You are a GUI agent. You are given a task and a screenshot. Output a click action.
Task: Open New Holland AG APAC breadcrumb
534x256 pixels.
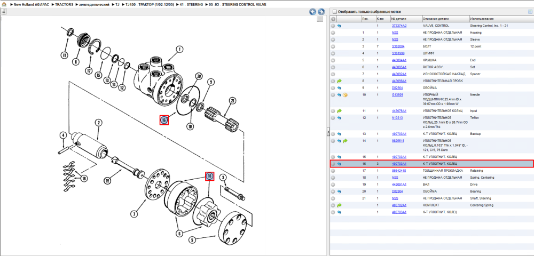tap(30, 5)
